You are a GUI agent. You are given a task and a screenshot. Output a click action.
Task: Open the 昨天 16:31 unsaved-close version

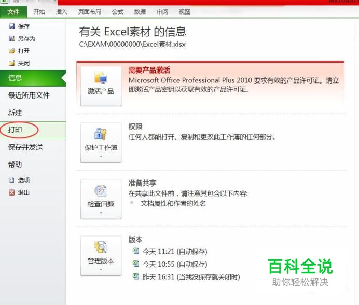[x=186, y=277]
